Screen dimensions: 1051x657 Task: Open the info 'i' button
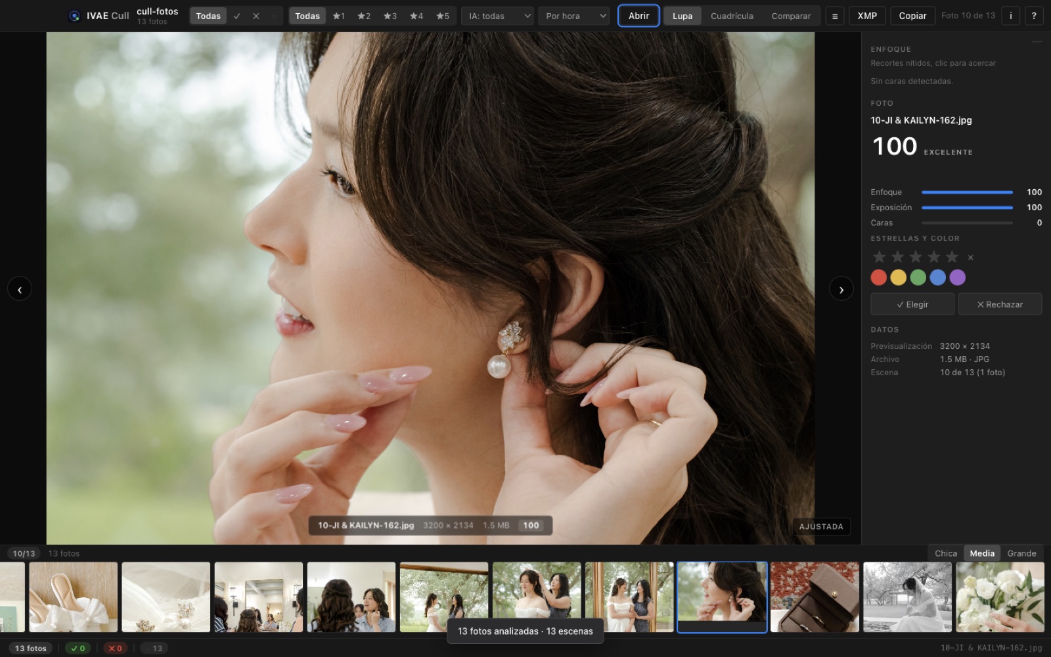(x=1010, y=16)
